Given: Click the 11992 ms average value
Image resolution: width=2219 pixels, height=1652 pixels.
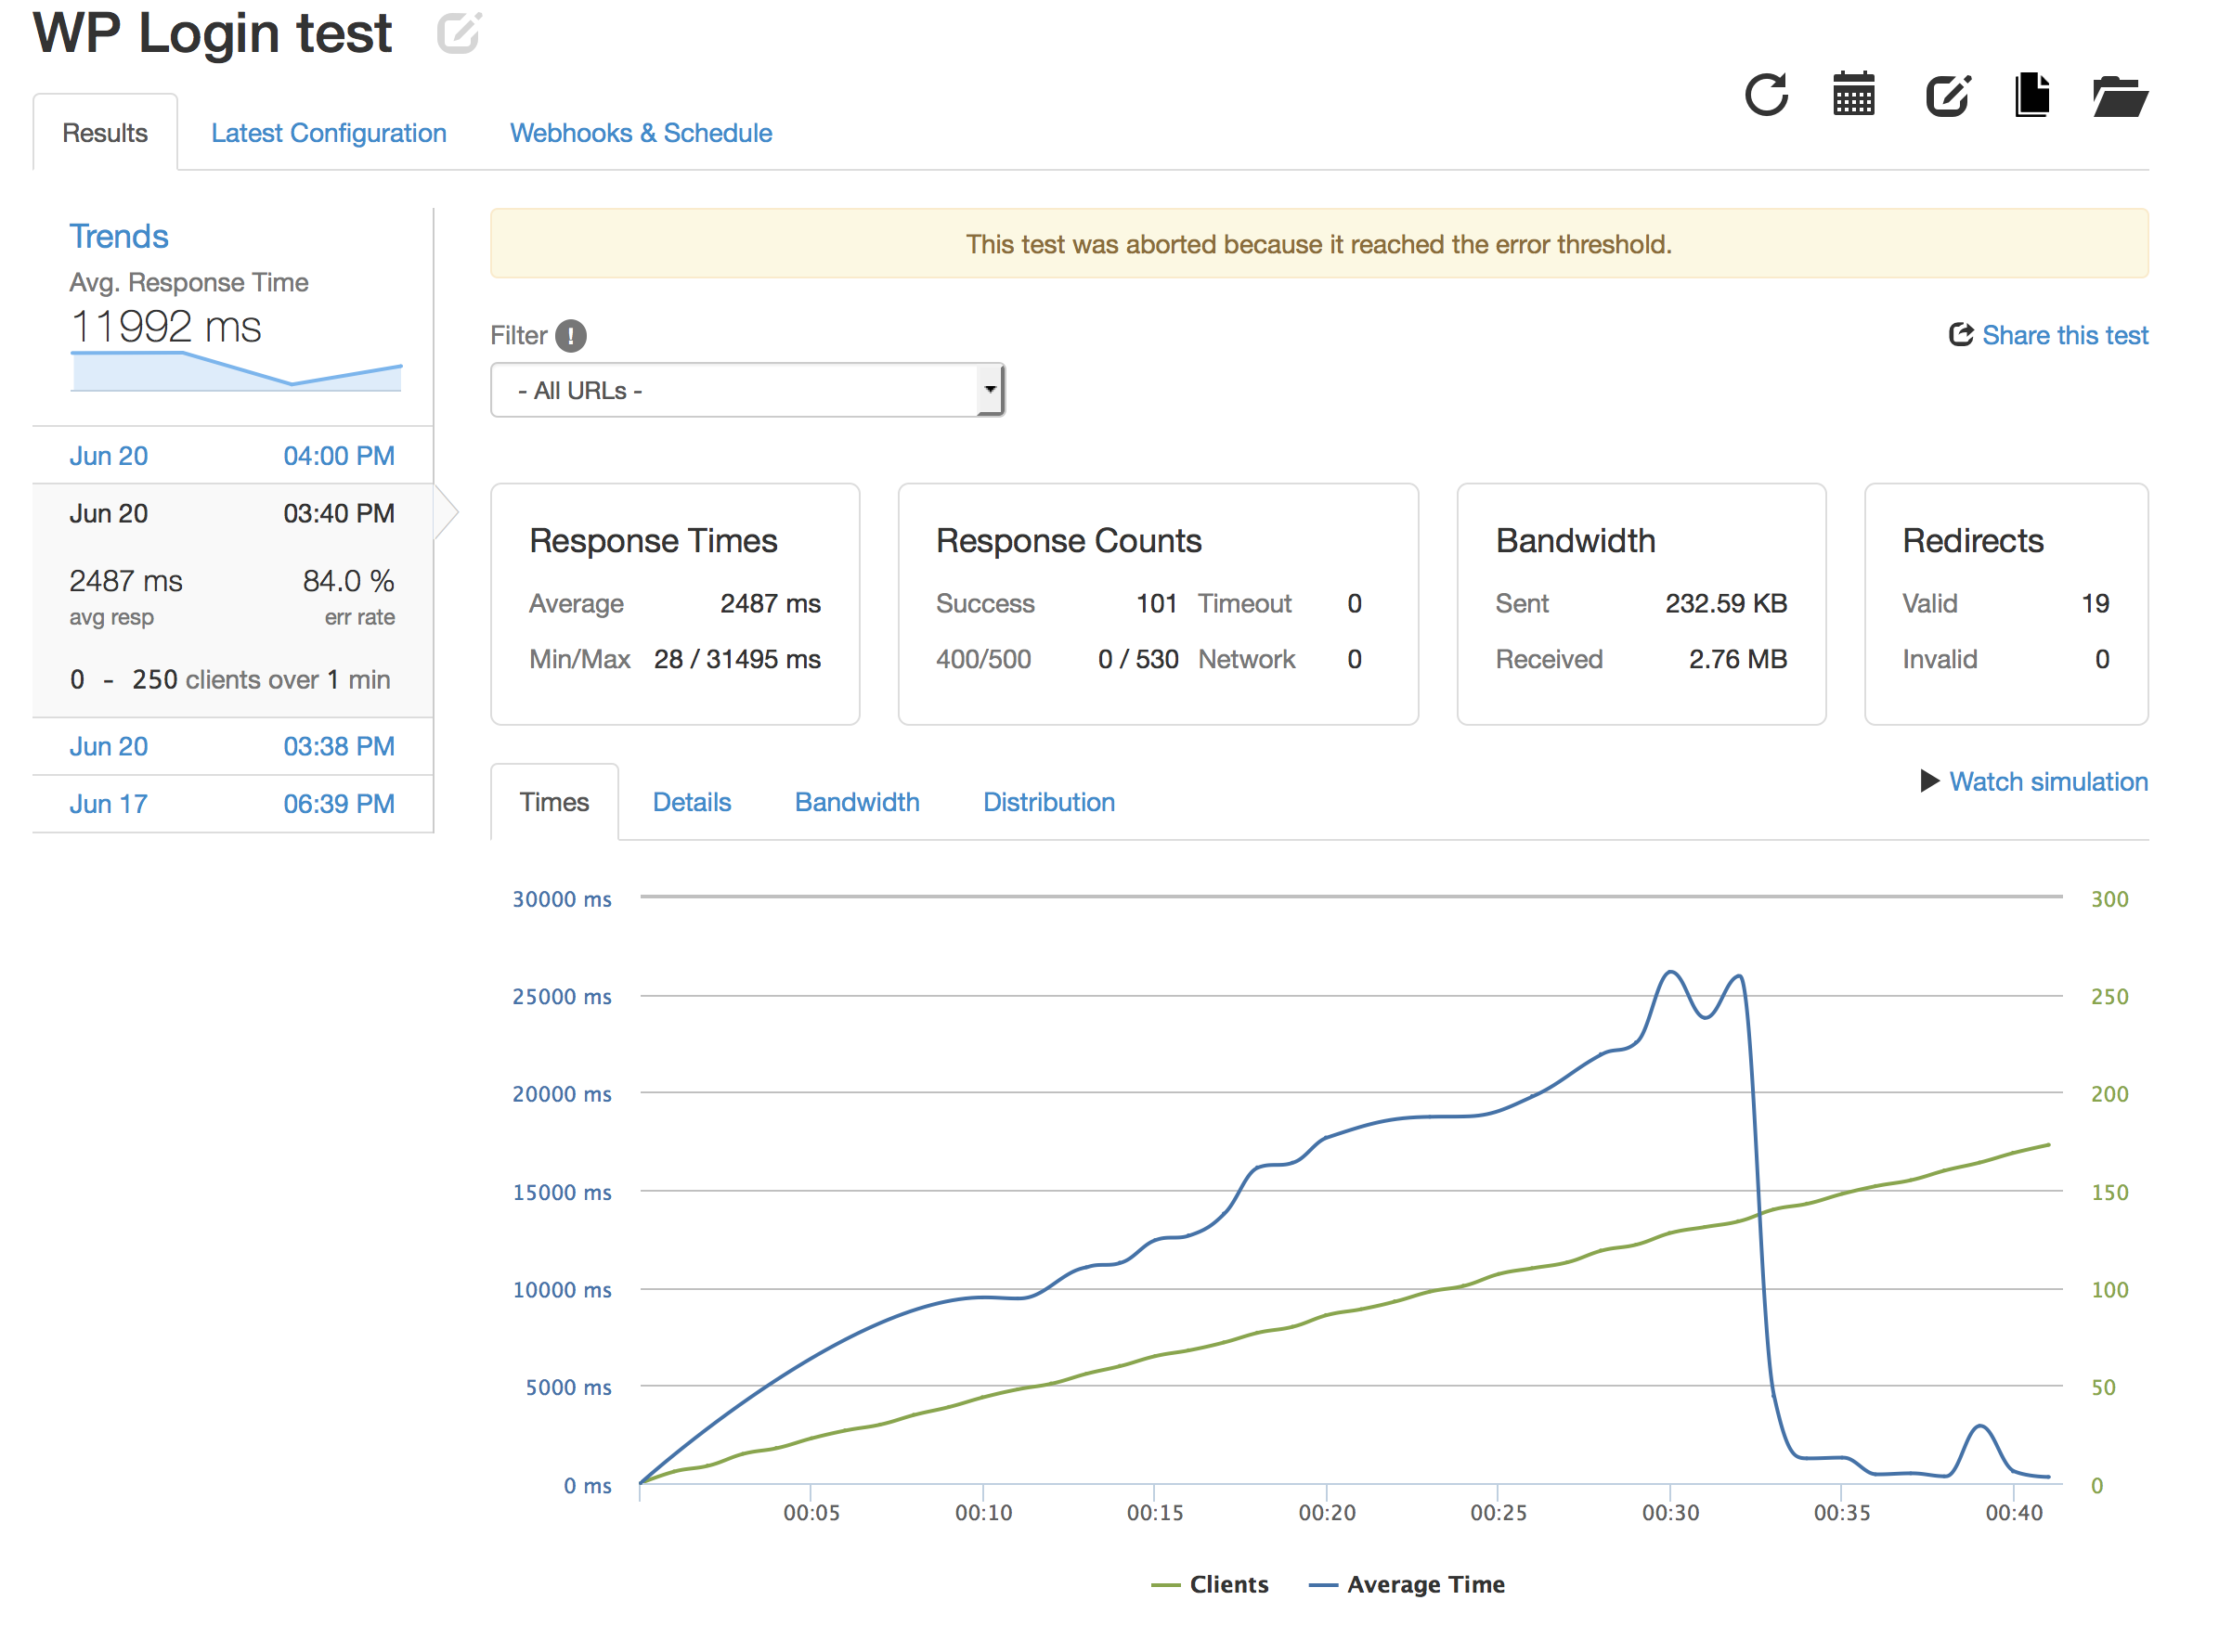Looking at the screenshot, I should [166, 326].
